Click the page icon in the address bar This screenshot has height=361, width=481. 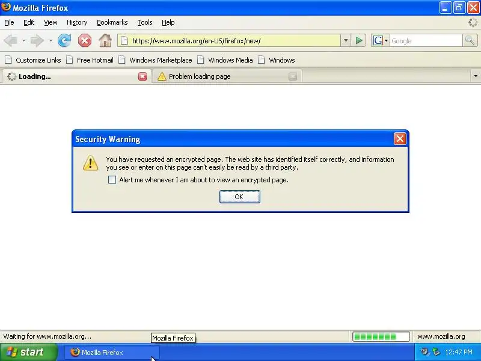(x=124, y=41)
